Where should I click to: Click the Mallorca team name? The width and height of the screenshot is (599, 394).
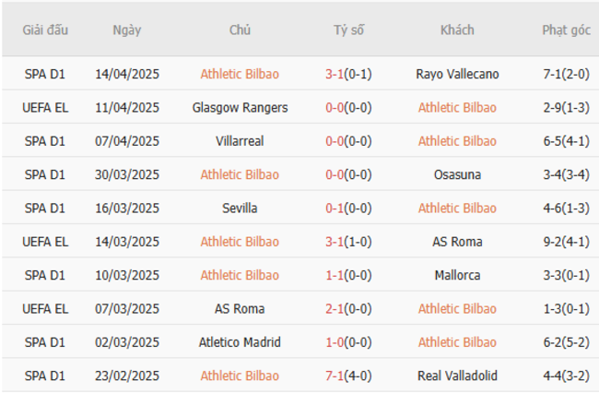[x=457, y=275]
